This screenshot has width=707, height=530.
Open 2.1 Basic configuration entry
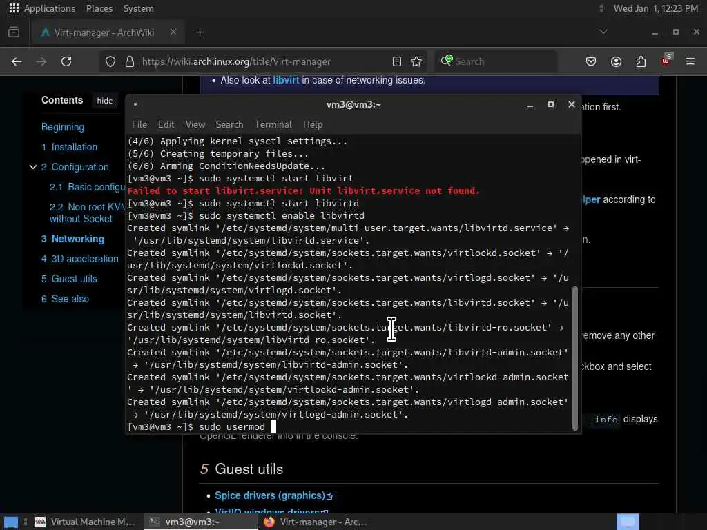[x=87, y=187]
